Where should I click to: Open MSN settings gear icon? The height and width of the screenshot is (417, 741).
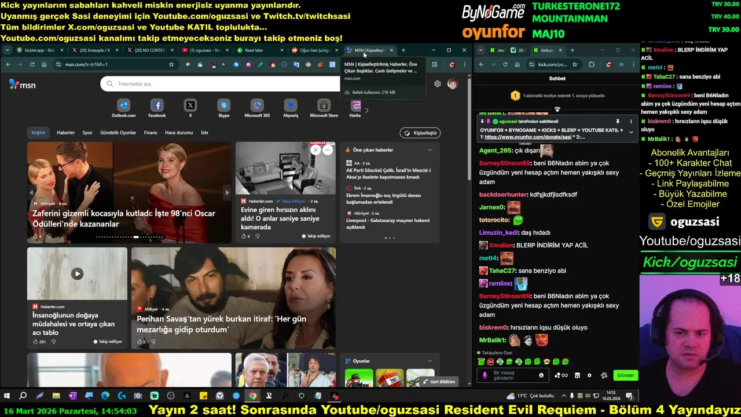(x=438, y=84)
